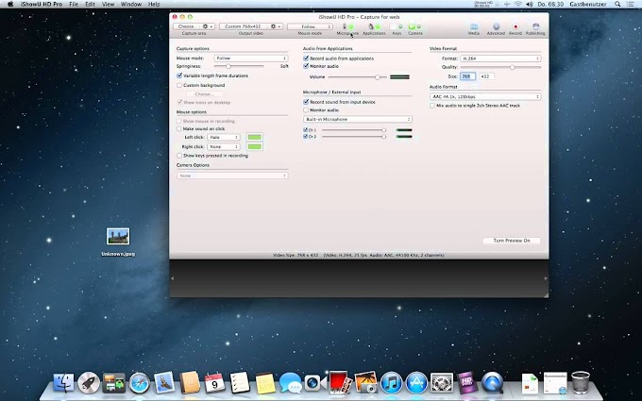The width and height of the screenshot is (642, 401).
Task: Open the Help menu
Action: click(154, 4)
